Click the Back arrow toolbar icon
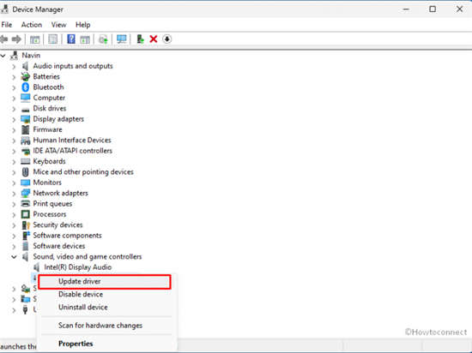The width and height of the screenshot is (472, 353). [x=4, y=39]
